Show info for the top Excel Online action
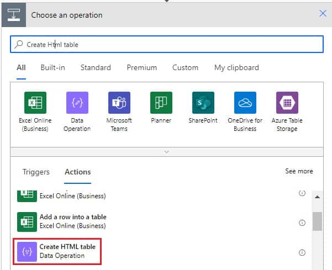 pos(302,193)
